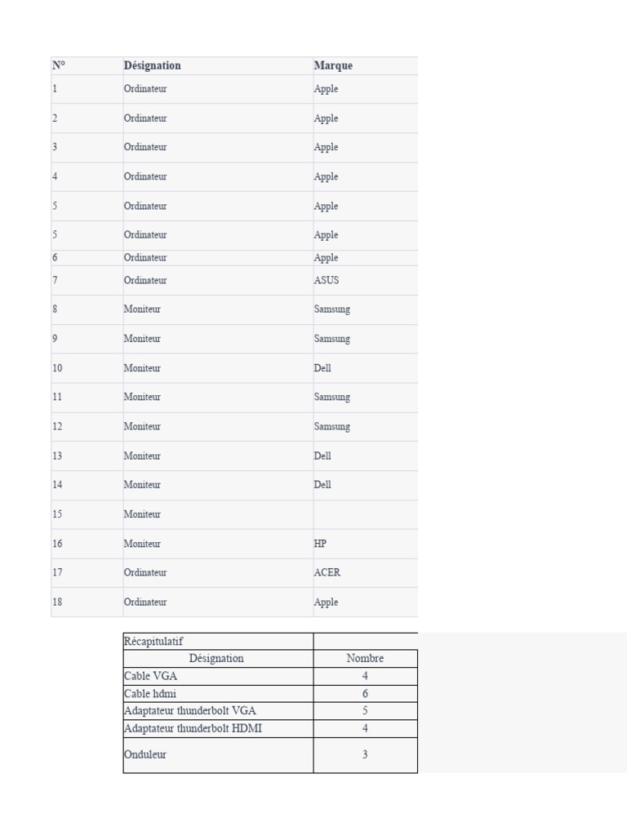Select the Ordinateur cell in row 17
Screen dimensions: 627x836
coord(145,572)
